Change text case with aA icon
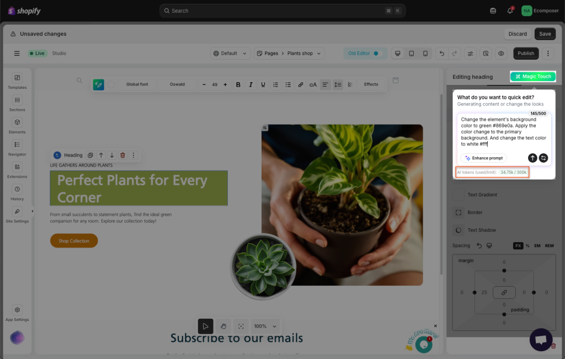565x359 pixels. pos(313,84)
